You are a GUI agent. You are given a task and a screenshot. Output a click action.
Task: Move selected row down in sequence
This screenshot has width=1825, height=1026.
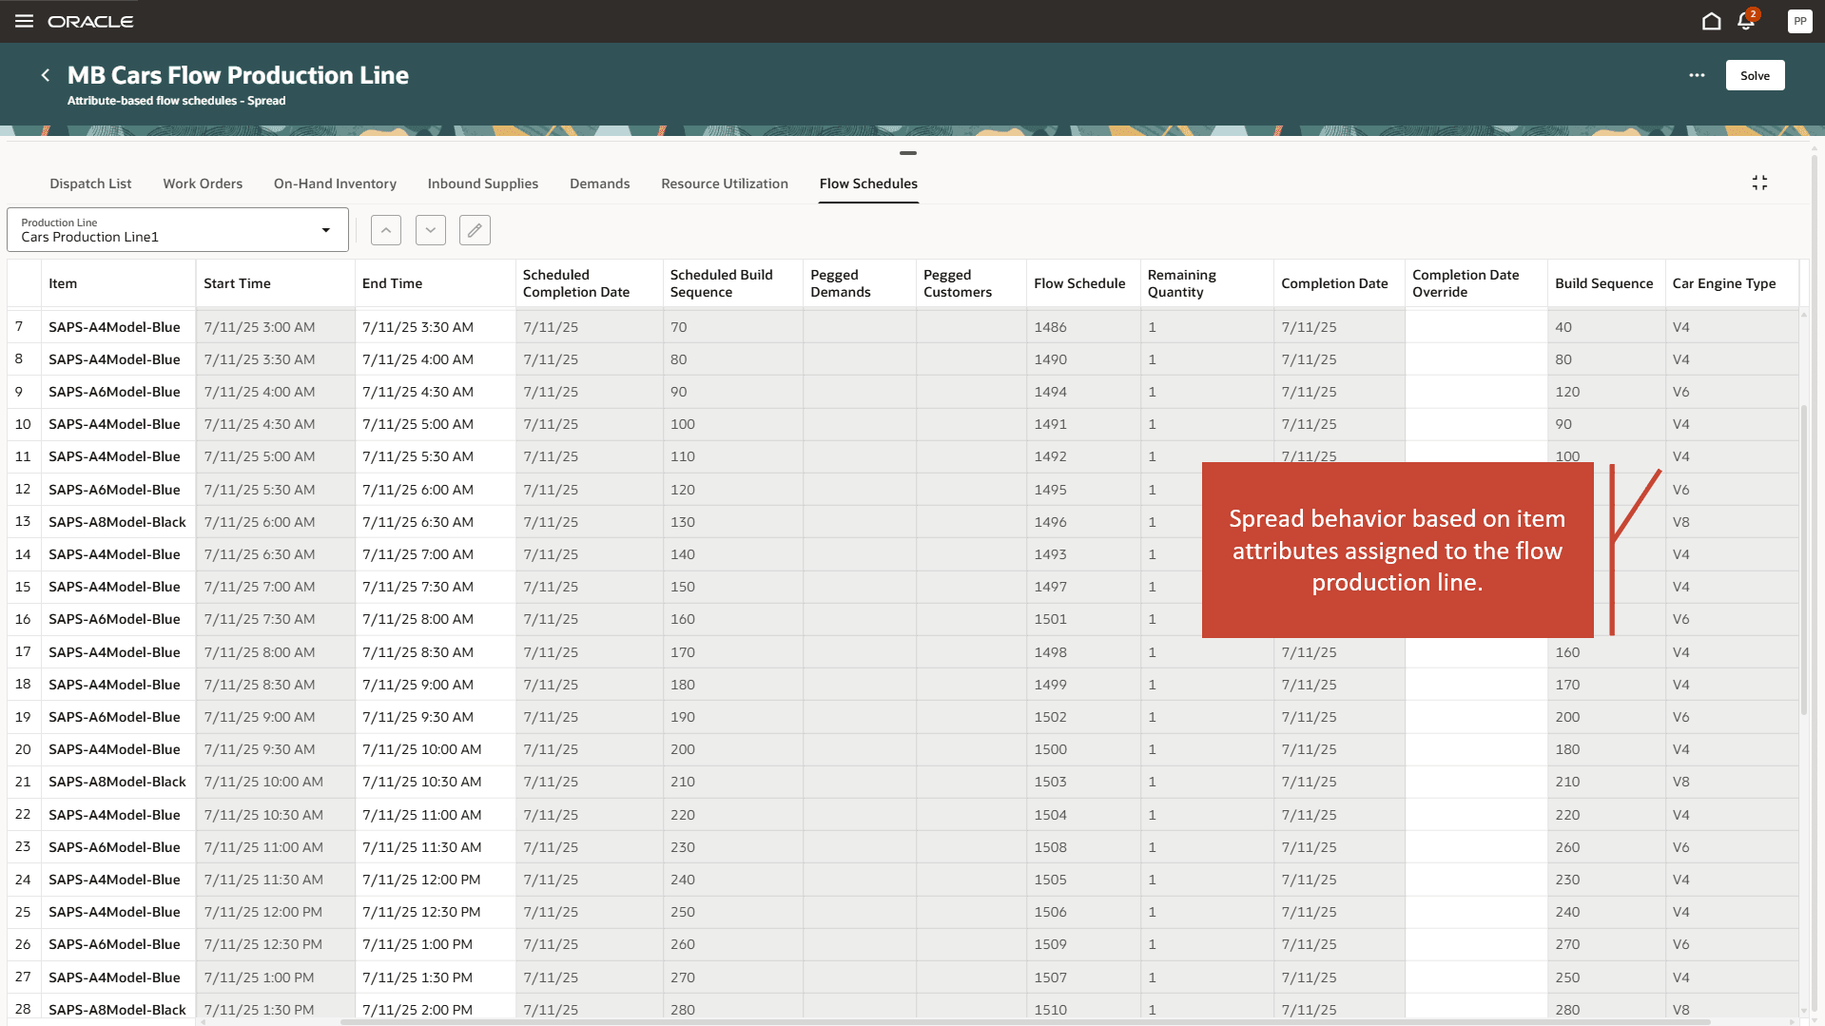[x=430, y=230]
